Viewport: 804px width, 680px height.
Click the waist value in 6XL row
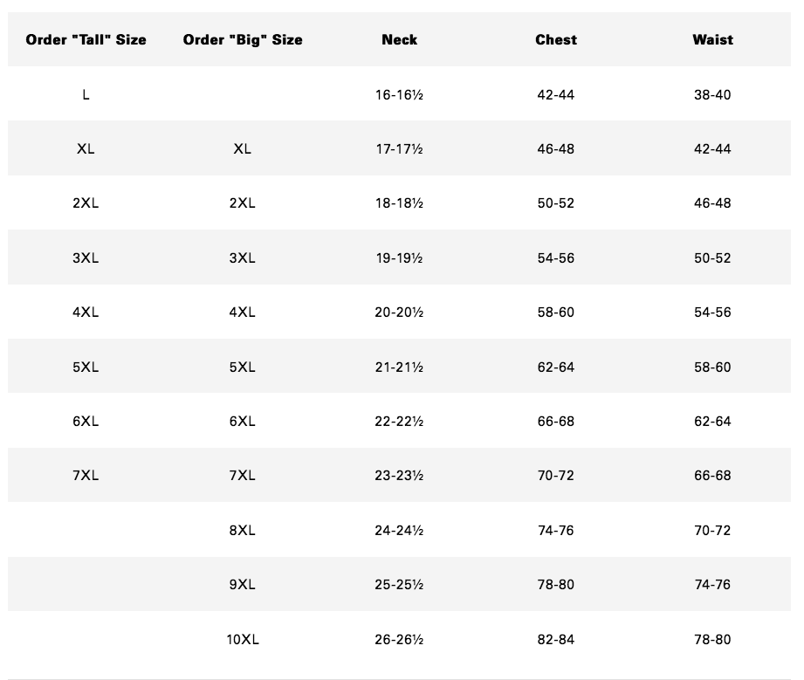click(x=712, y=421)
